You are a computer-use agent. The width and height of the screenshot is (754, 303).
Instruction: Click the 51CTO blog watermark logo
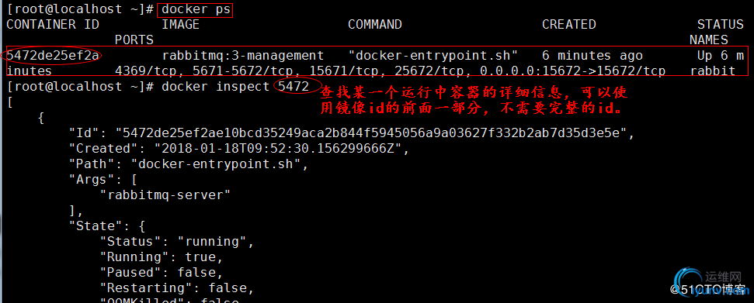[x=707, y=284]
